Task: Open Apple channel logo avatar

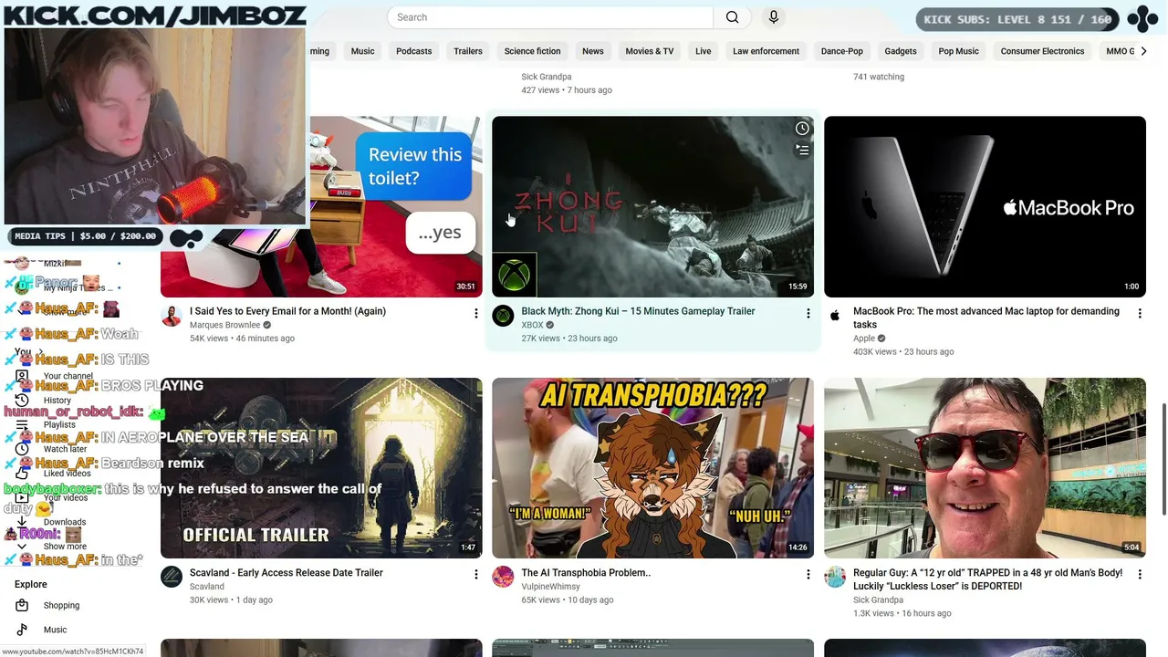Action: pos(835,316)
